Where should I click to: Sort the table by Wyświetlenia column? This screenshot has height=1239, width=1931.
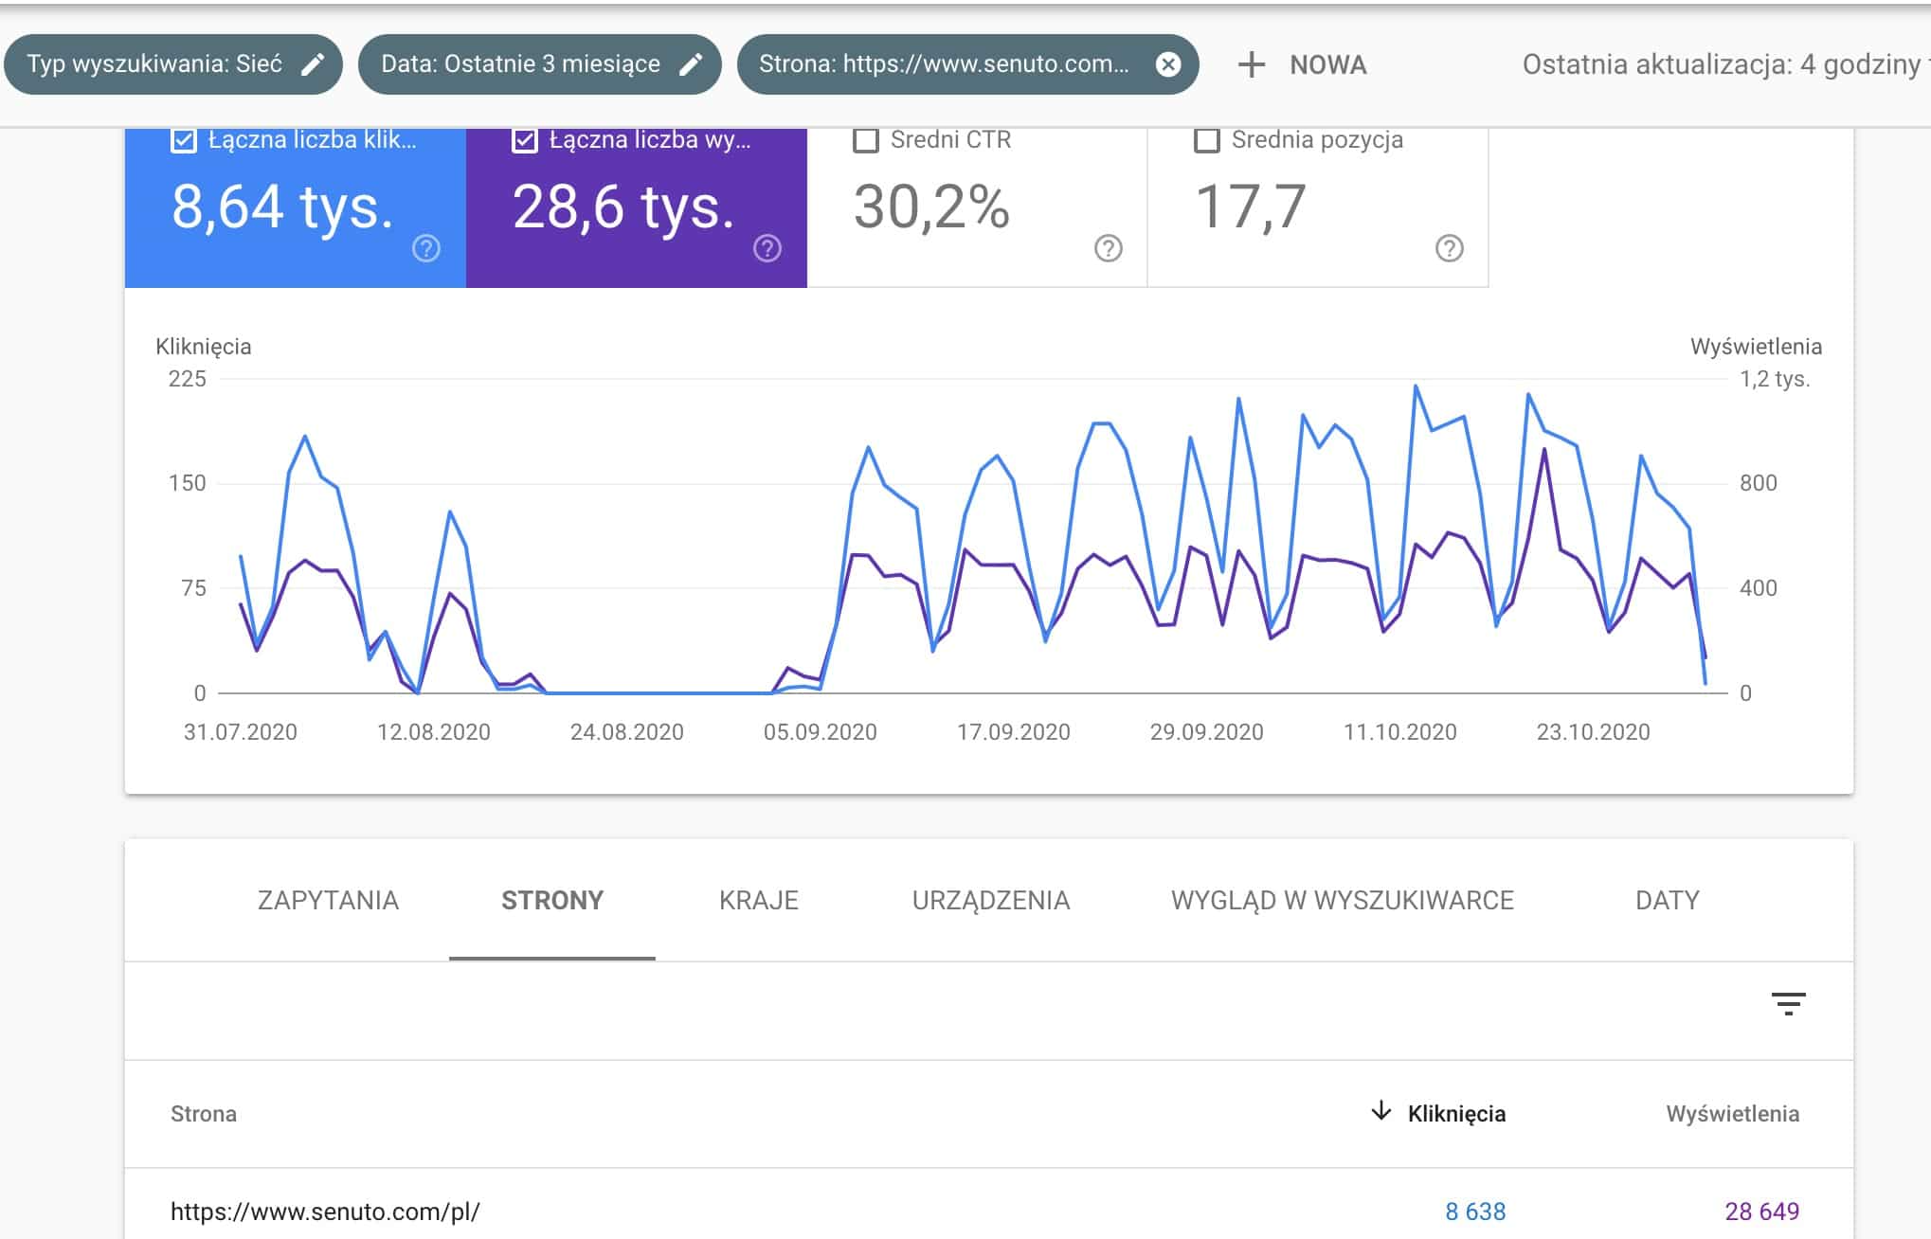[1732, 1114]
